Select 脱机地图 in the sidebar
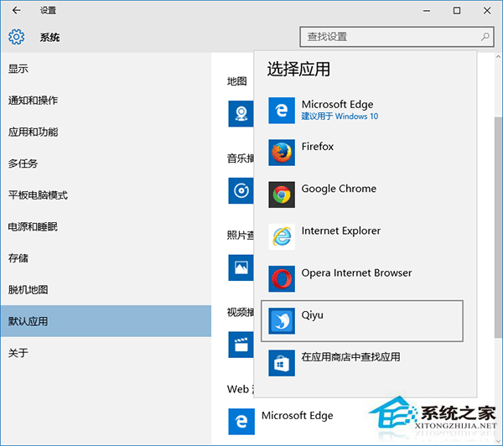This screenshot has height=446, width=503. tap(106, 290)
